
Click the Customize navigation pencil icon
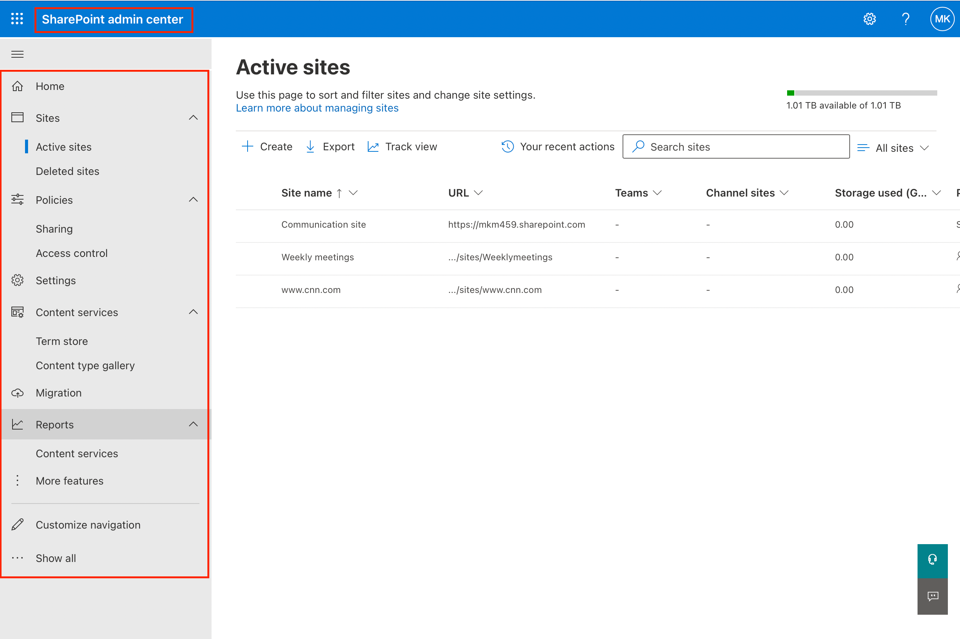(17, 524)
